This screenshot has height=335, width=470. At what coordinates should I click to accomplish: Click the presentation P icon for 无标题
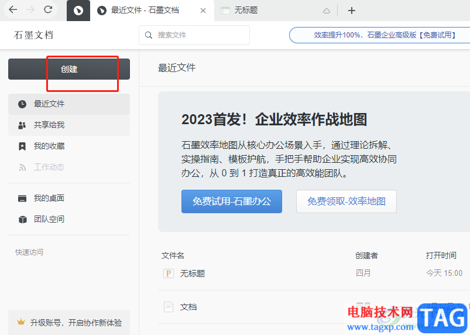(x=169, y=274)
